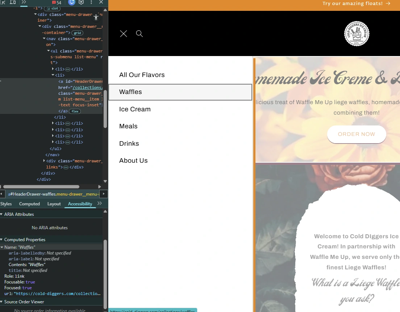400x312 pixels.
Task: Open the Waffles menu link
Action: coord(180,92)
